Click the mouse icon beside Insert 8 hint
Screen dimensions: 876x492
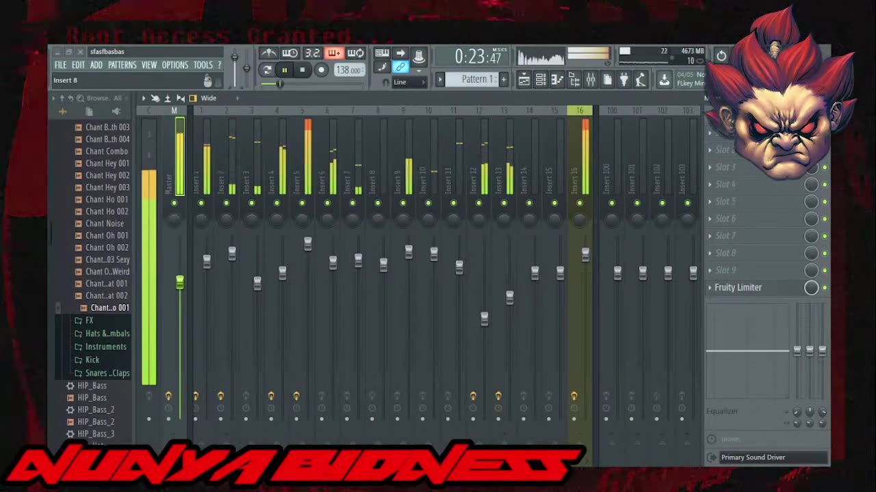[x=208, y=81]
